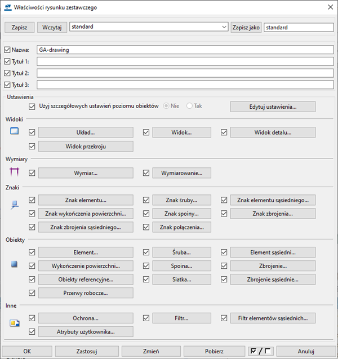
Task: Uncheck the checkbox next to Układ
Action: (32, 132)
